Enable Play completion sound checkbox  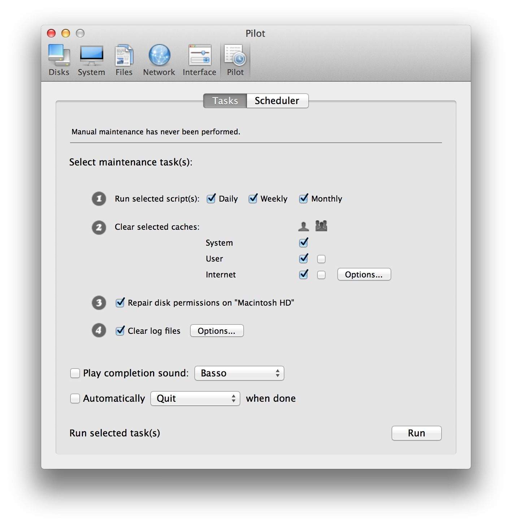tap(75, 373)
